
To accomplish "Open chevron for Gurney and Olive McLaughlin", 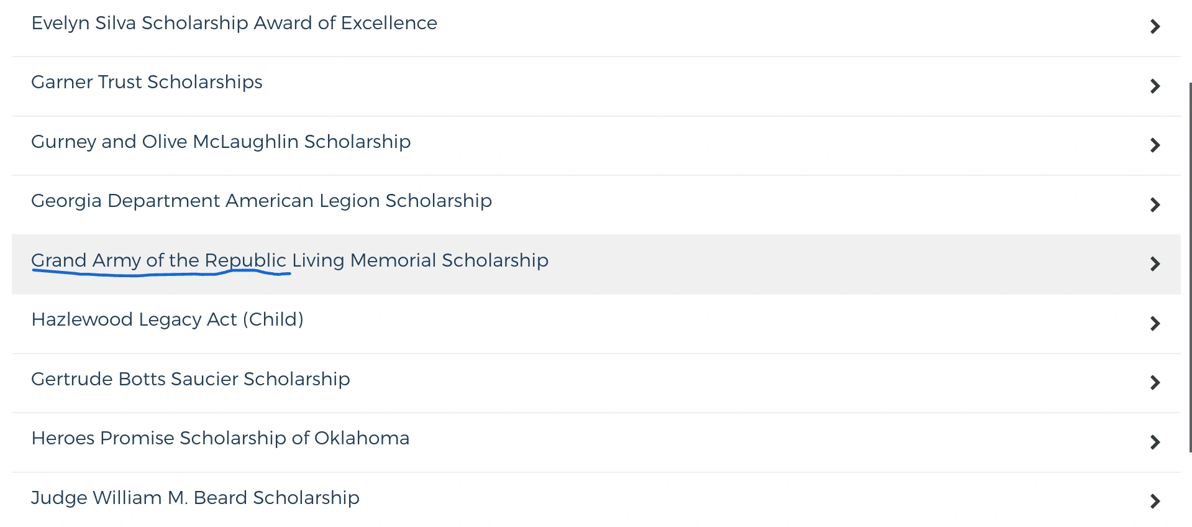I will [x=1155, y=145].
